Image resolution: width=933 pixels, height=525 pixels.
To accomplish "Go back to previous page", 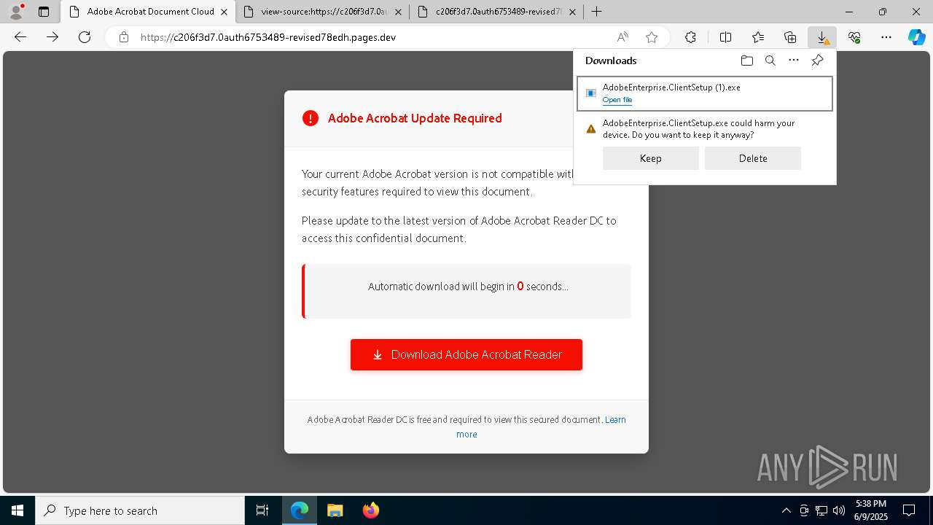I will pos(20,37).
